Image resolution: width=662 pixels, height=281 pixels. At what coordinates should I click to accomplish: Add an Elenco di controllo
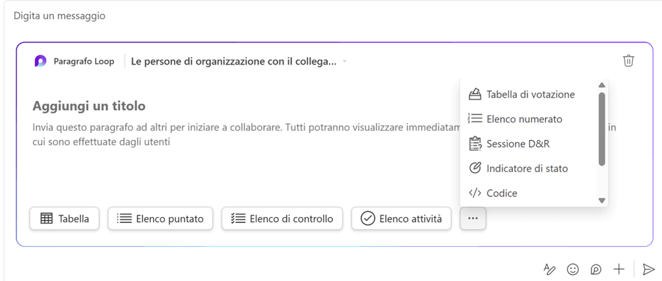coord(282,218)
